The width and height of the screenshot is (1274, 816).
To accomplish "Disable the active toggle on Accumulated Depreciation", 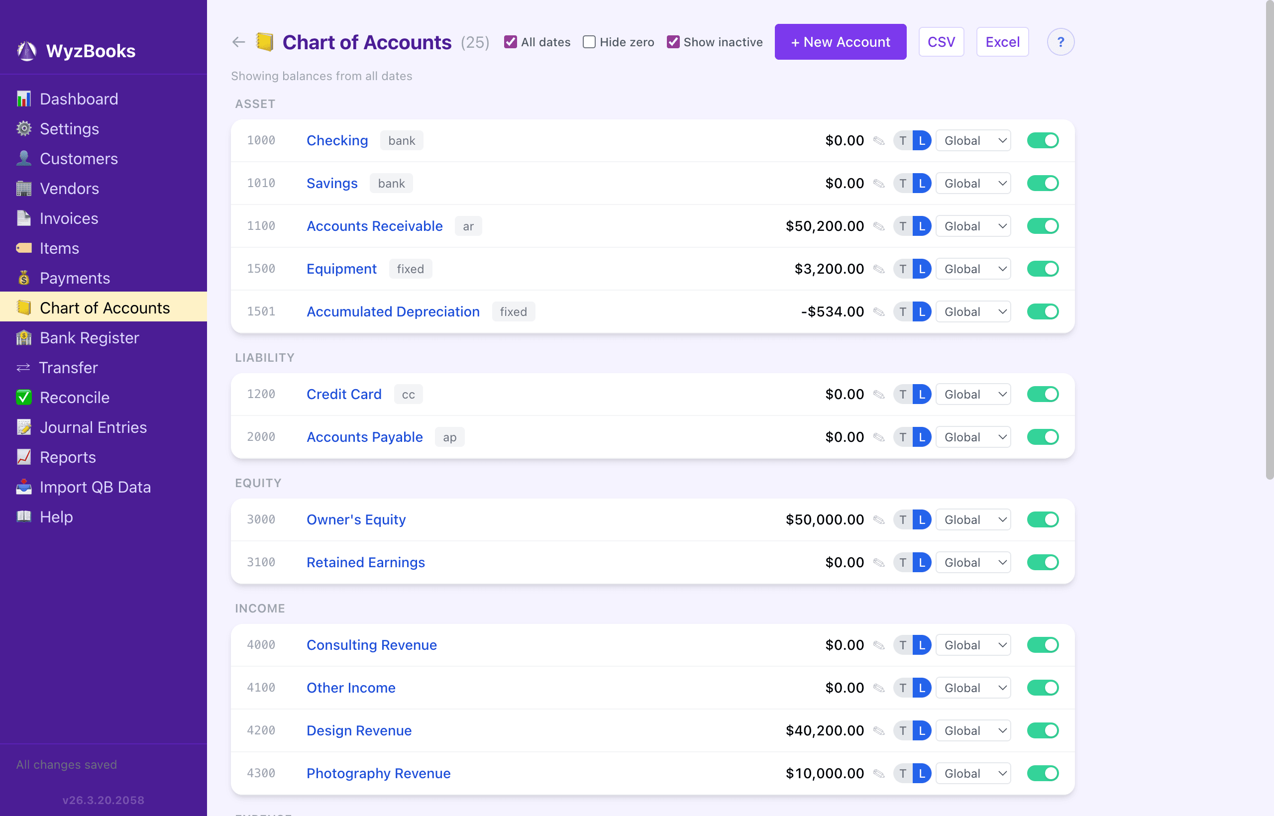I will (x=1043, y=311).
